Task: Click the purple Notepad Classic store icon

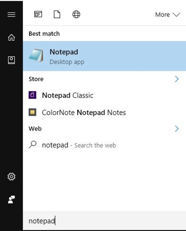Action: coord(32,95)
